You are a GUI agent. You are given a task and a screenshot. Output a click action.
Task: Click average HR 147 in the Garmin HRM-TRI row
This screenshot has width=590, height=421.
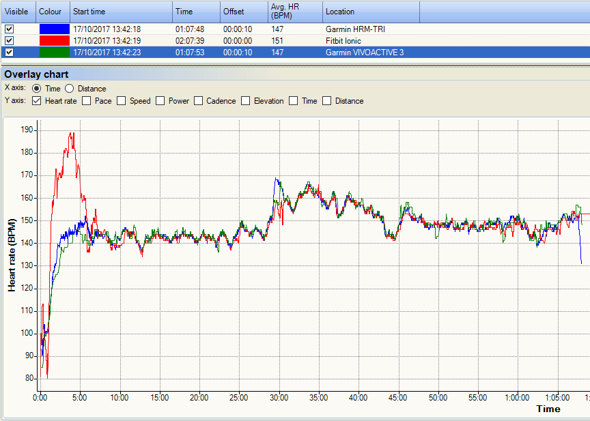[277, 29]
